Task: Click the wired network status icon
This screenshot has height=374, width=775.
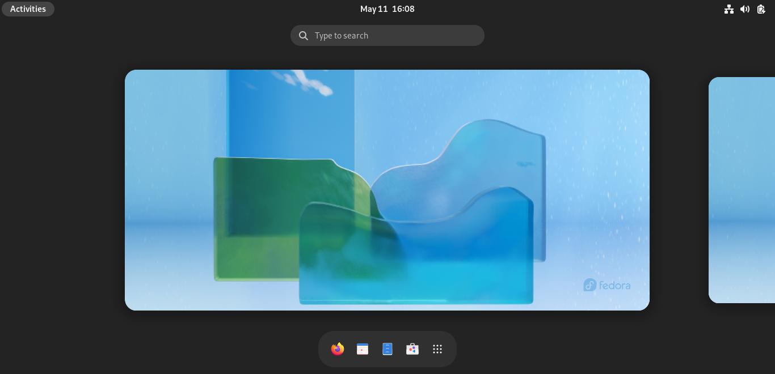Action: (729, 9)
